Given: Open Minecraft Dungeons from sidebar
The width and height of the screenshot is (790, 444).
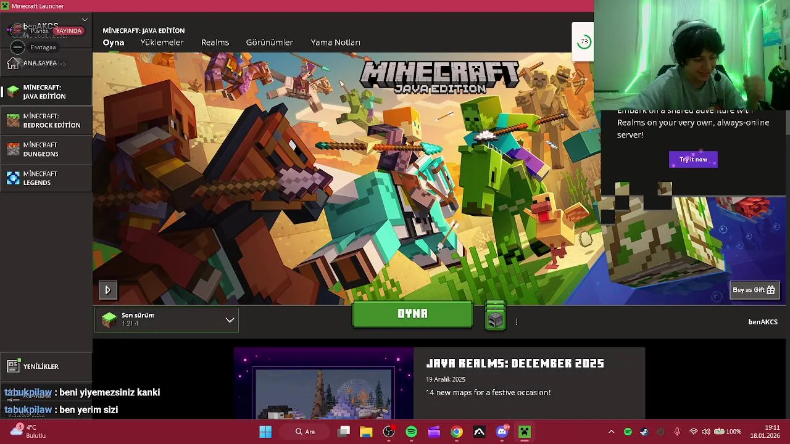Looking at the screenshot, I should [x=46, y=149].
